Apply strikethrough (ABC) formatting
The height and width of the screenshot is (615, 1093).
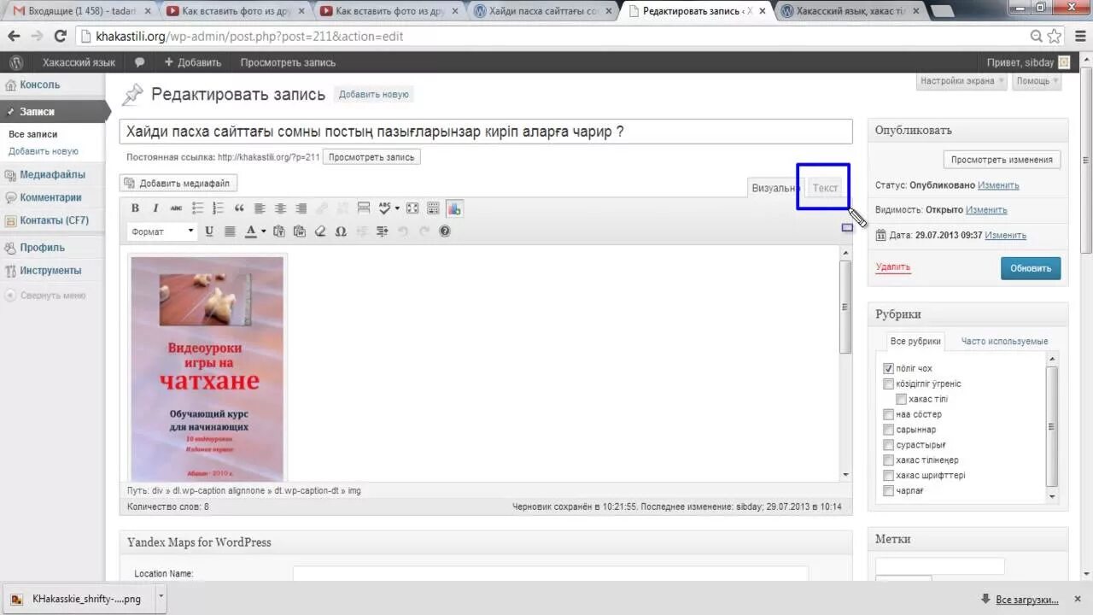[177, 208]
